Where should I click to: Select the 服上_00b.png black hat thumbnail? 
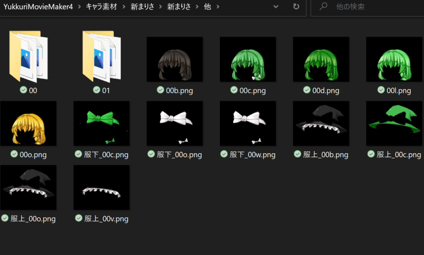[321, 123]
